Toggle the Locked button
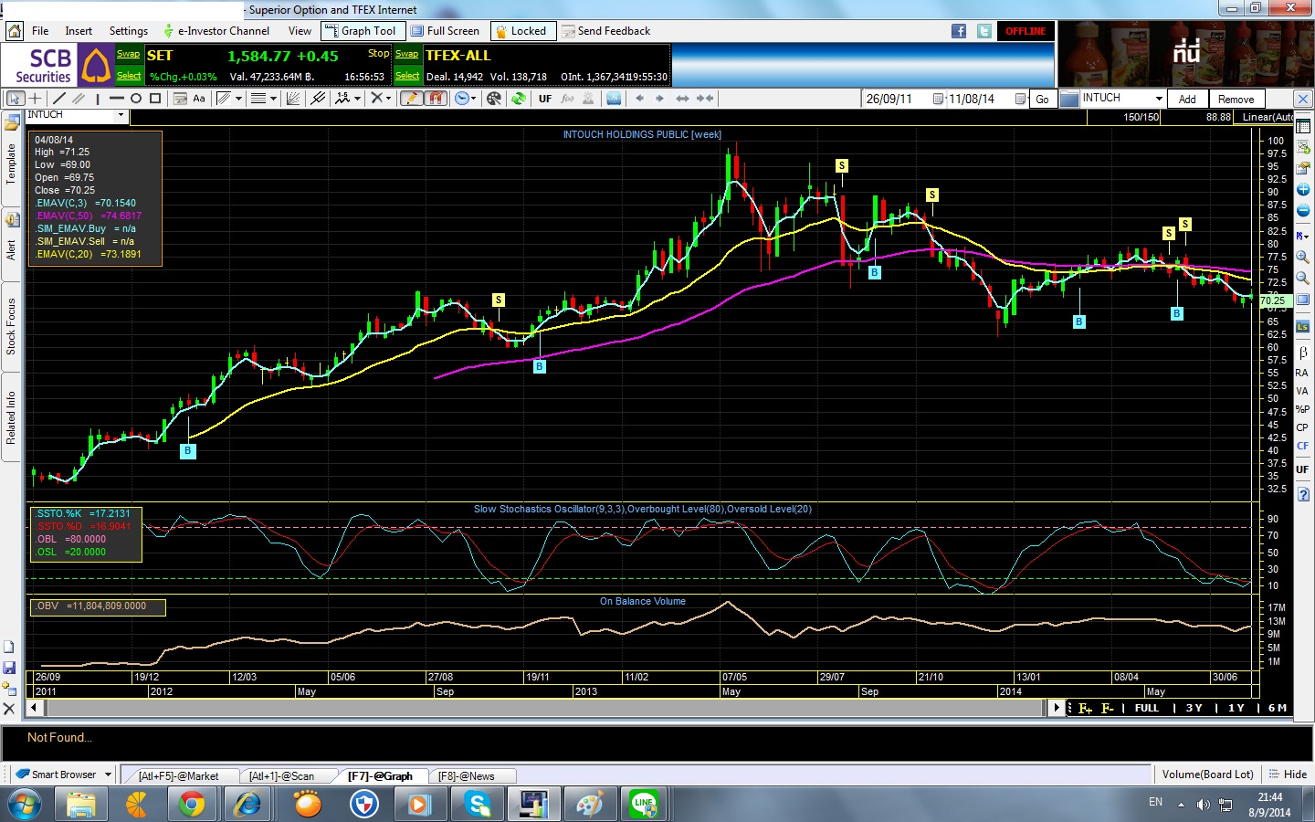 [522, 31]
